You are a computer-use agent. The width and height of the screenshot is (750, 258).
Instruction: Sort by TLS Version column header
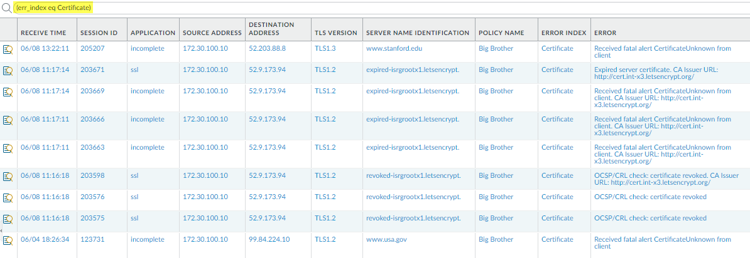click(335, 33)
